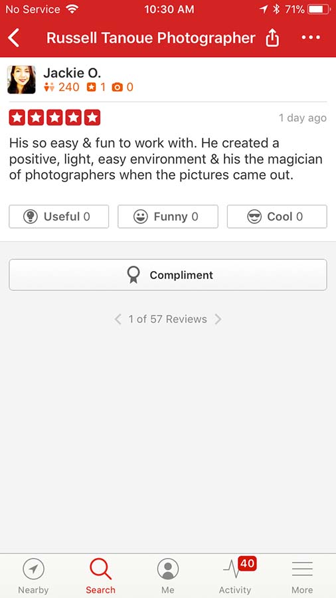336x598 pixels.
Task: Go to the next review chevron
Action: tap(218, 319)
